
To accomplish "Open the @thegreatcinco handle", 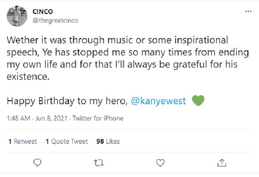I will (55, 20).
